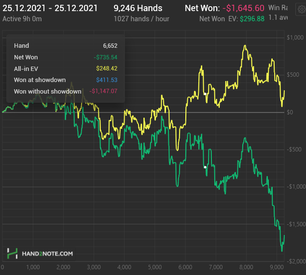Click tooltip Net Won value -$735.54
306x275 pixels.
(x=106, y=57)
